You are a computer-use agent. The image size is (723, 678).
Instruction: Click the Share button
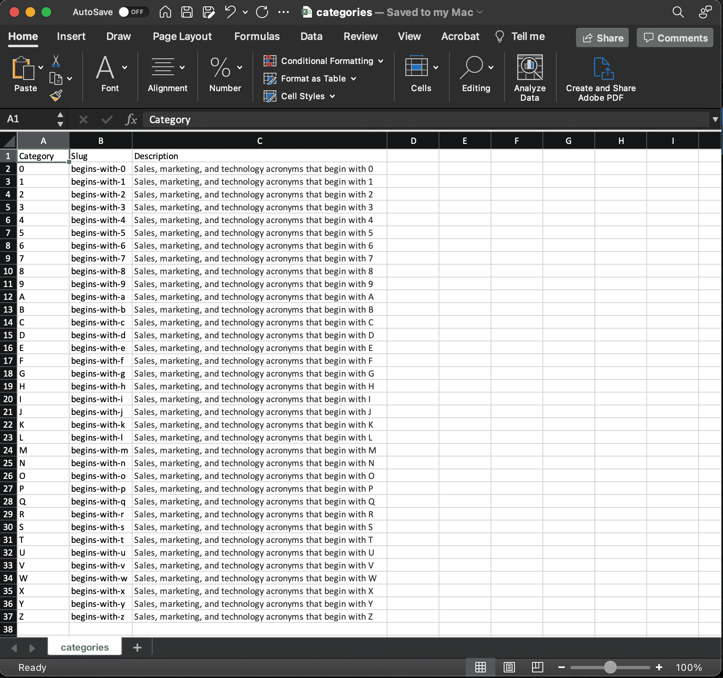[602, 38]
